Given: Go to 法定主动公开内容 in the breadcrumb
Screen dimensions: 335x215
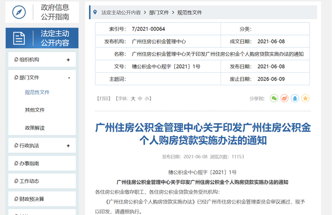Looking at the screenshot, I should pyautogui.click(x=121, y=12).
